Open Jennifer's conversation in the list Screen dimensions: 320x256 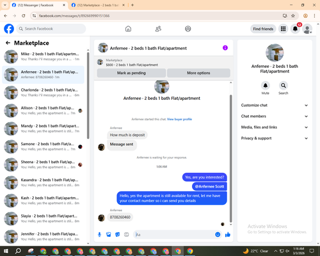point(43,237)
